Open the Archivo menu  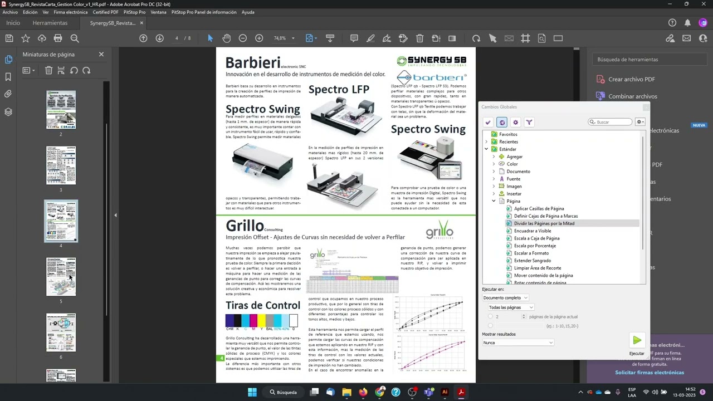click(10, 12)
